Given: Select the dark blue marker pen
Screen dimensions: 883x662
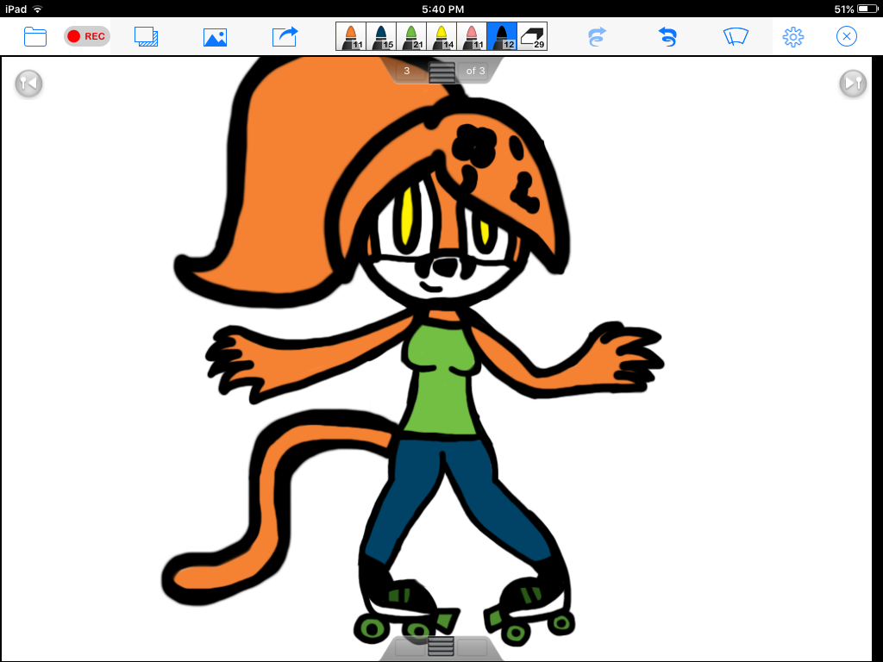Looking at the screenshot, I should (381, 36).
